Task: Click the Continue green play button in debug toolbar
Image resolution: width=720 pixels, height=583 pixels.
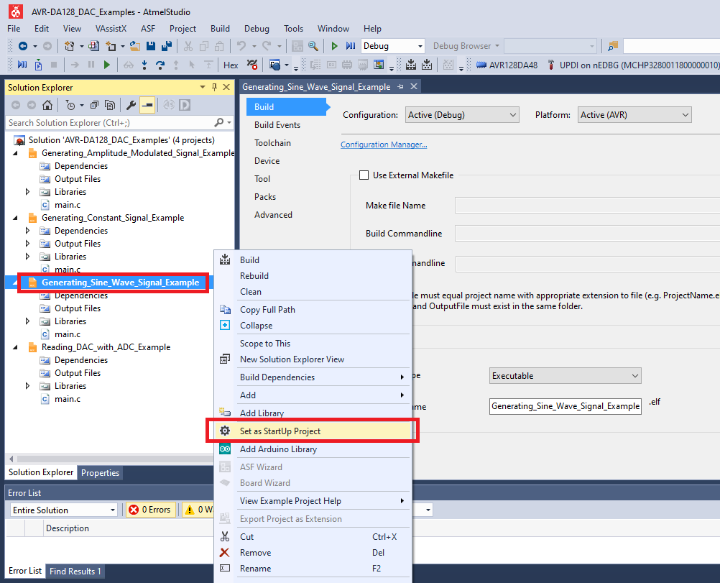Action: 107,65
